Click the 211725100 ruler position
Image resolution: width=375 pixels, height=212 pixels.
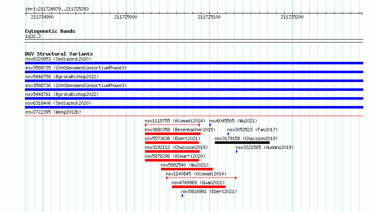coord(209,17)
